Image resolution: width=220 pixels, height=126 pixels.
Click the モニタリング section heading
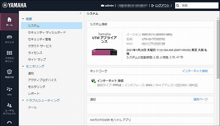coord(35,67)
